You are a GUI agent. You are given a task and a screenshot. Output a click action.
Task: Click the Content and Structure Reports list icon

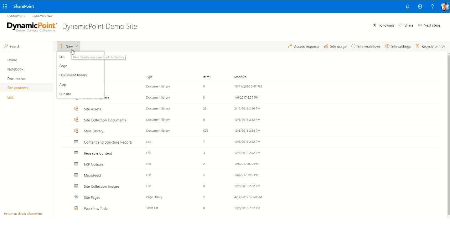pyautogui.click(x=76, y=142)
